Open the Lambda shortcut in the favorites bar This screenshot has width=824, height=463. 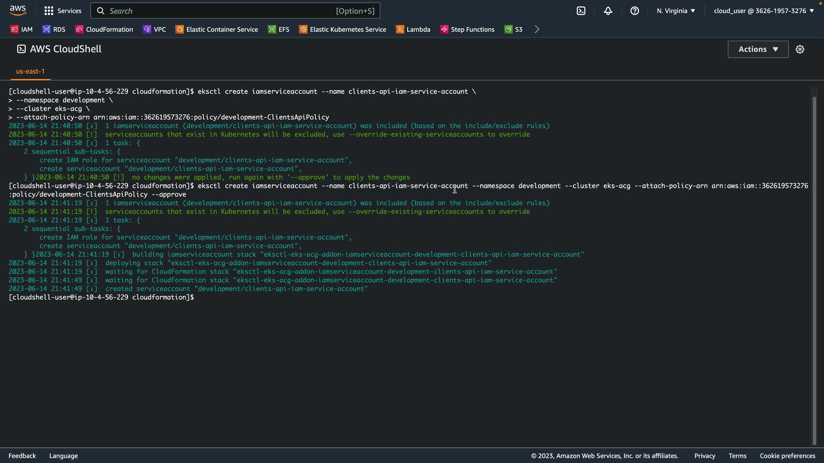click(x=413, y=29)
